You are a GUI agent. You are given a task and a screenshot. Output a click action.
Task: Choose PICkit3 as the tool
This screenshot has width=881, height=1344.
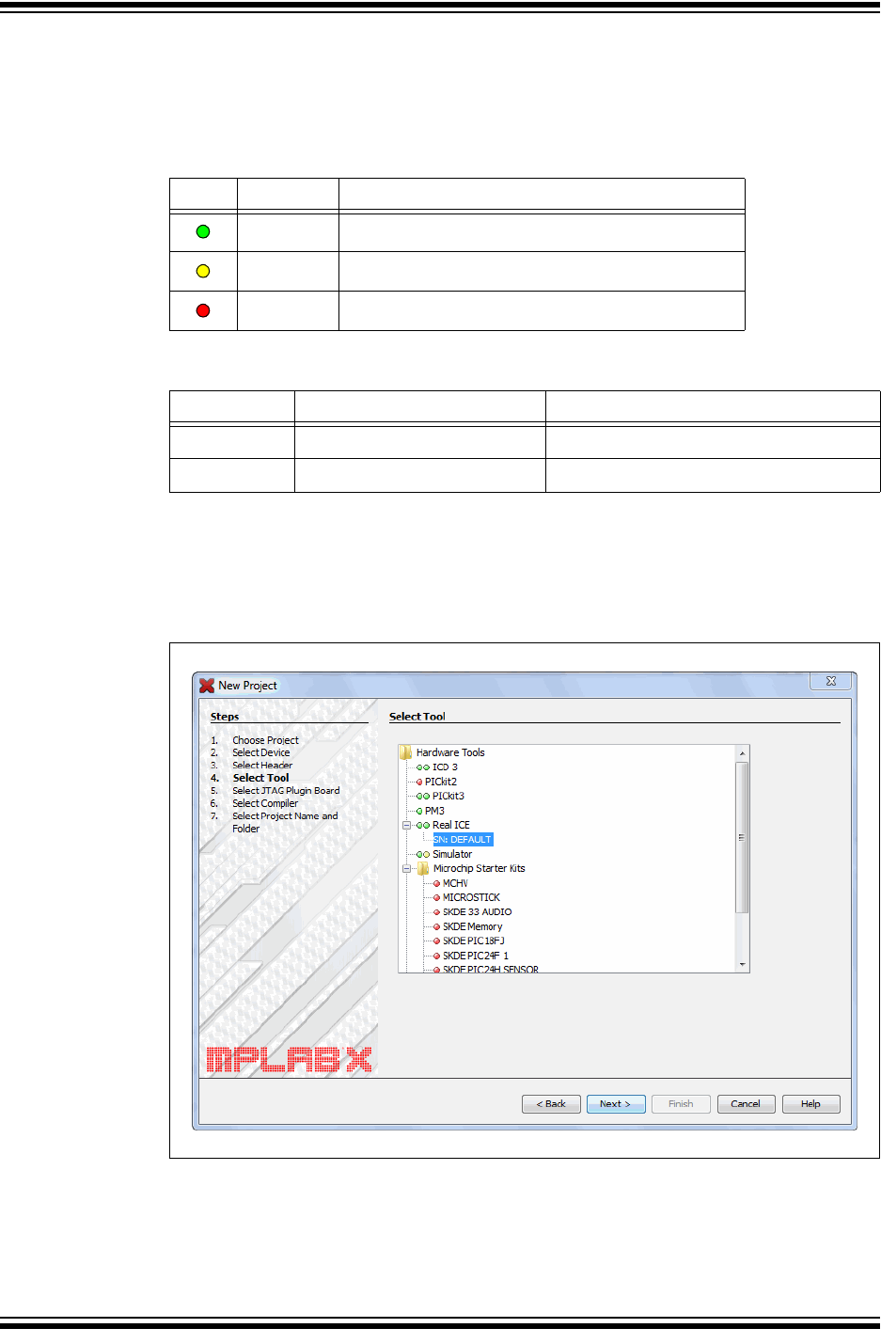(x=448, y=797)
